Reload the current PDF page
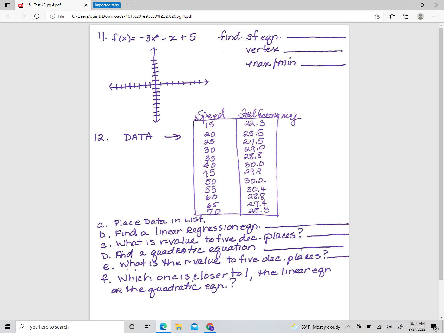This screenshot has height=333, width=444. click(x=36, y=16)
